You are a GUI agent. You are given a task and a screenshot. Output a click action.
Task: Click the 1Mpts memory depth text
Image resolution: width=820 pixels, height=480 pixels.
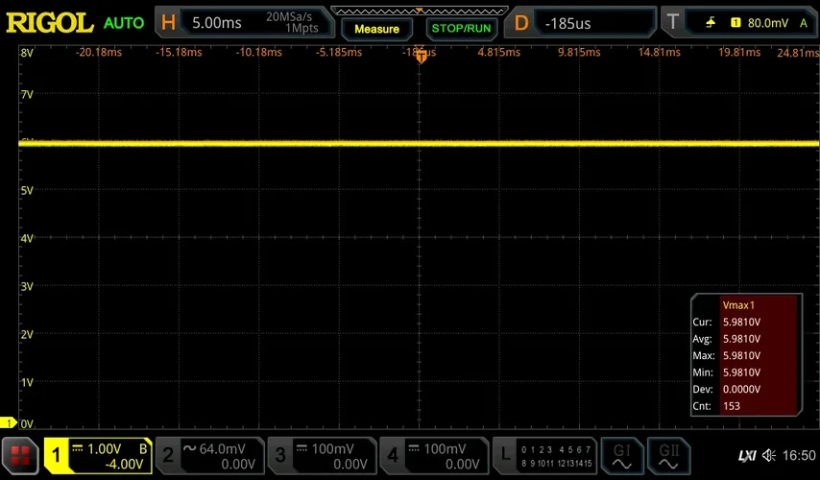[301, 28]
